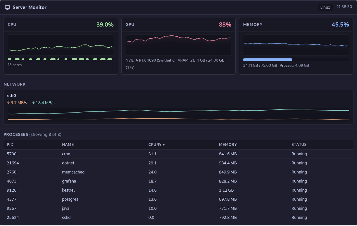The width and height of the screenshot is (357, 226).
Task: Sort processes by STATUS column header
Action: [x=299, y=145]
